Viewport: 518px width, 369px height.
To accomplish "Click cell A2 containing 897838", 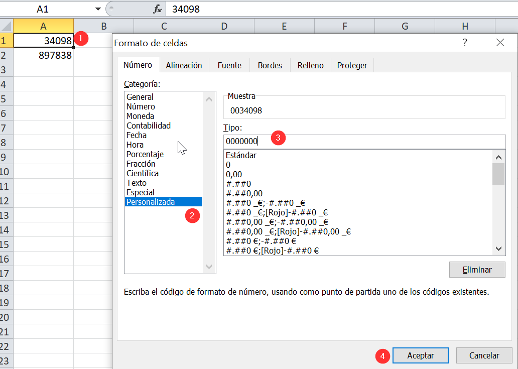I will (x=44, y=56).
